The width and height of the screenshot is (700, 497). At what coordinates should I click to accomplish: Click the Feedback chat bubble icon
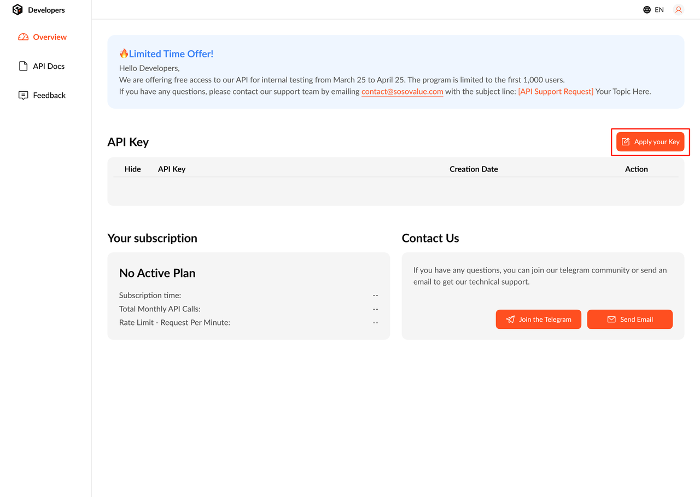click(x=23, y=96)
